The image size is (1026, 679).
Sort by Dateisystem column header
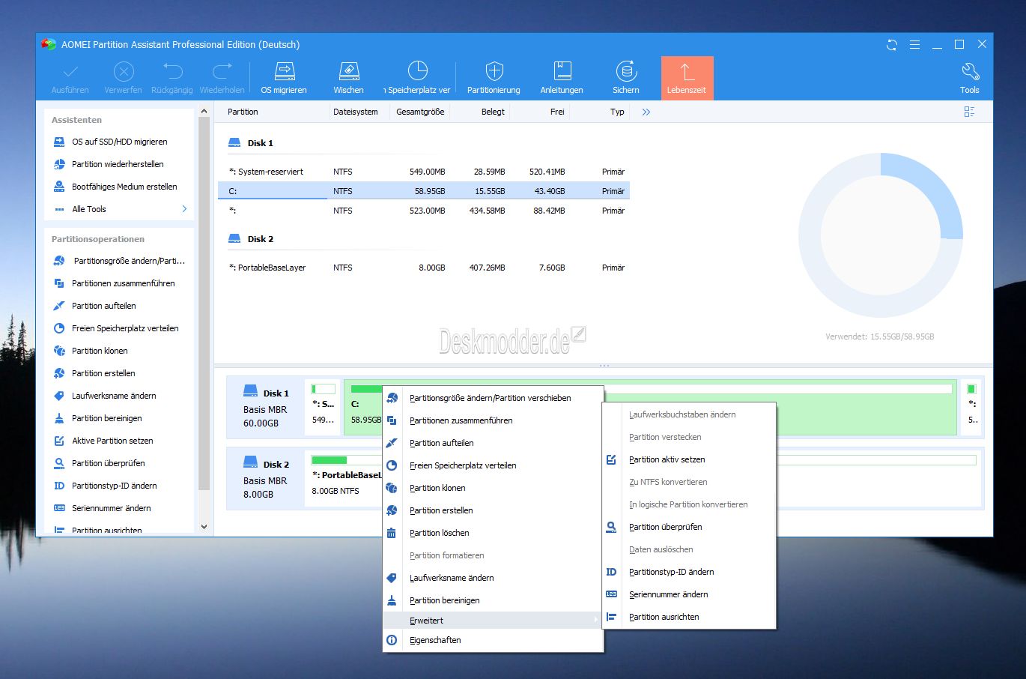point(356,112)
